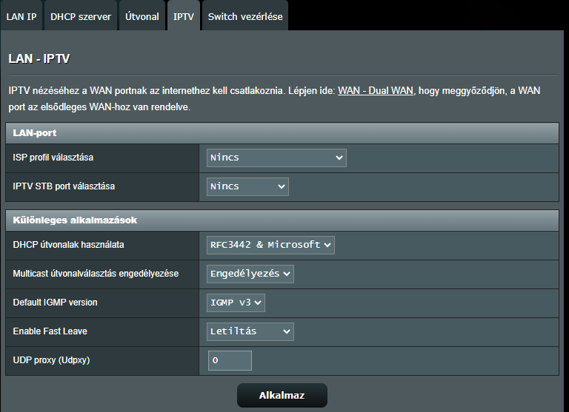The height and width of the screenshot is (412, 569).
Task: Select the IPTV tab
Action: [183, 16]
